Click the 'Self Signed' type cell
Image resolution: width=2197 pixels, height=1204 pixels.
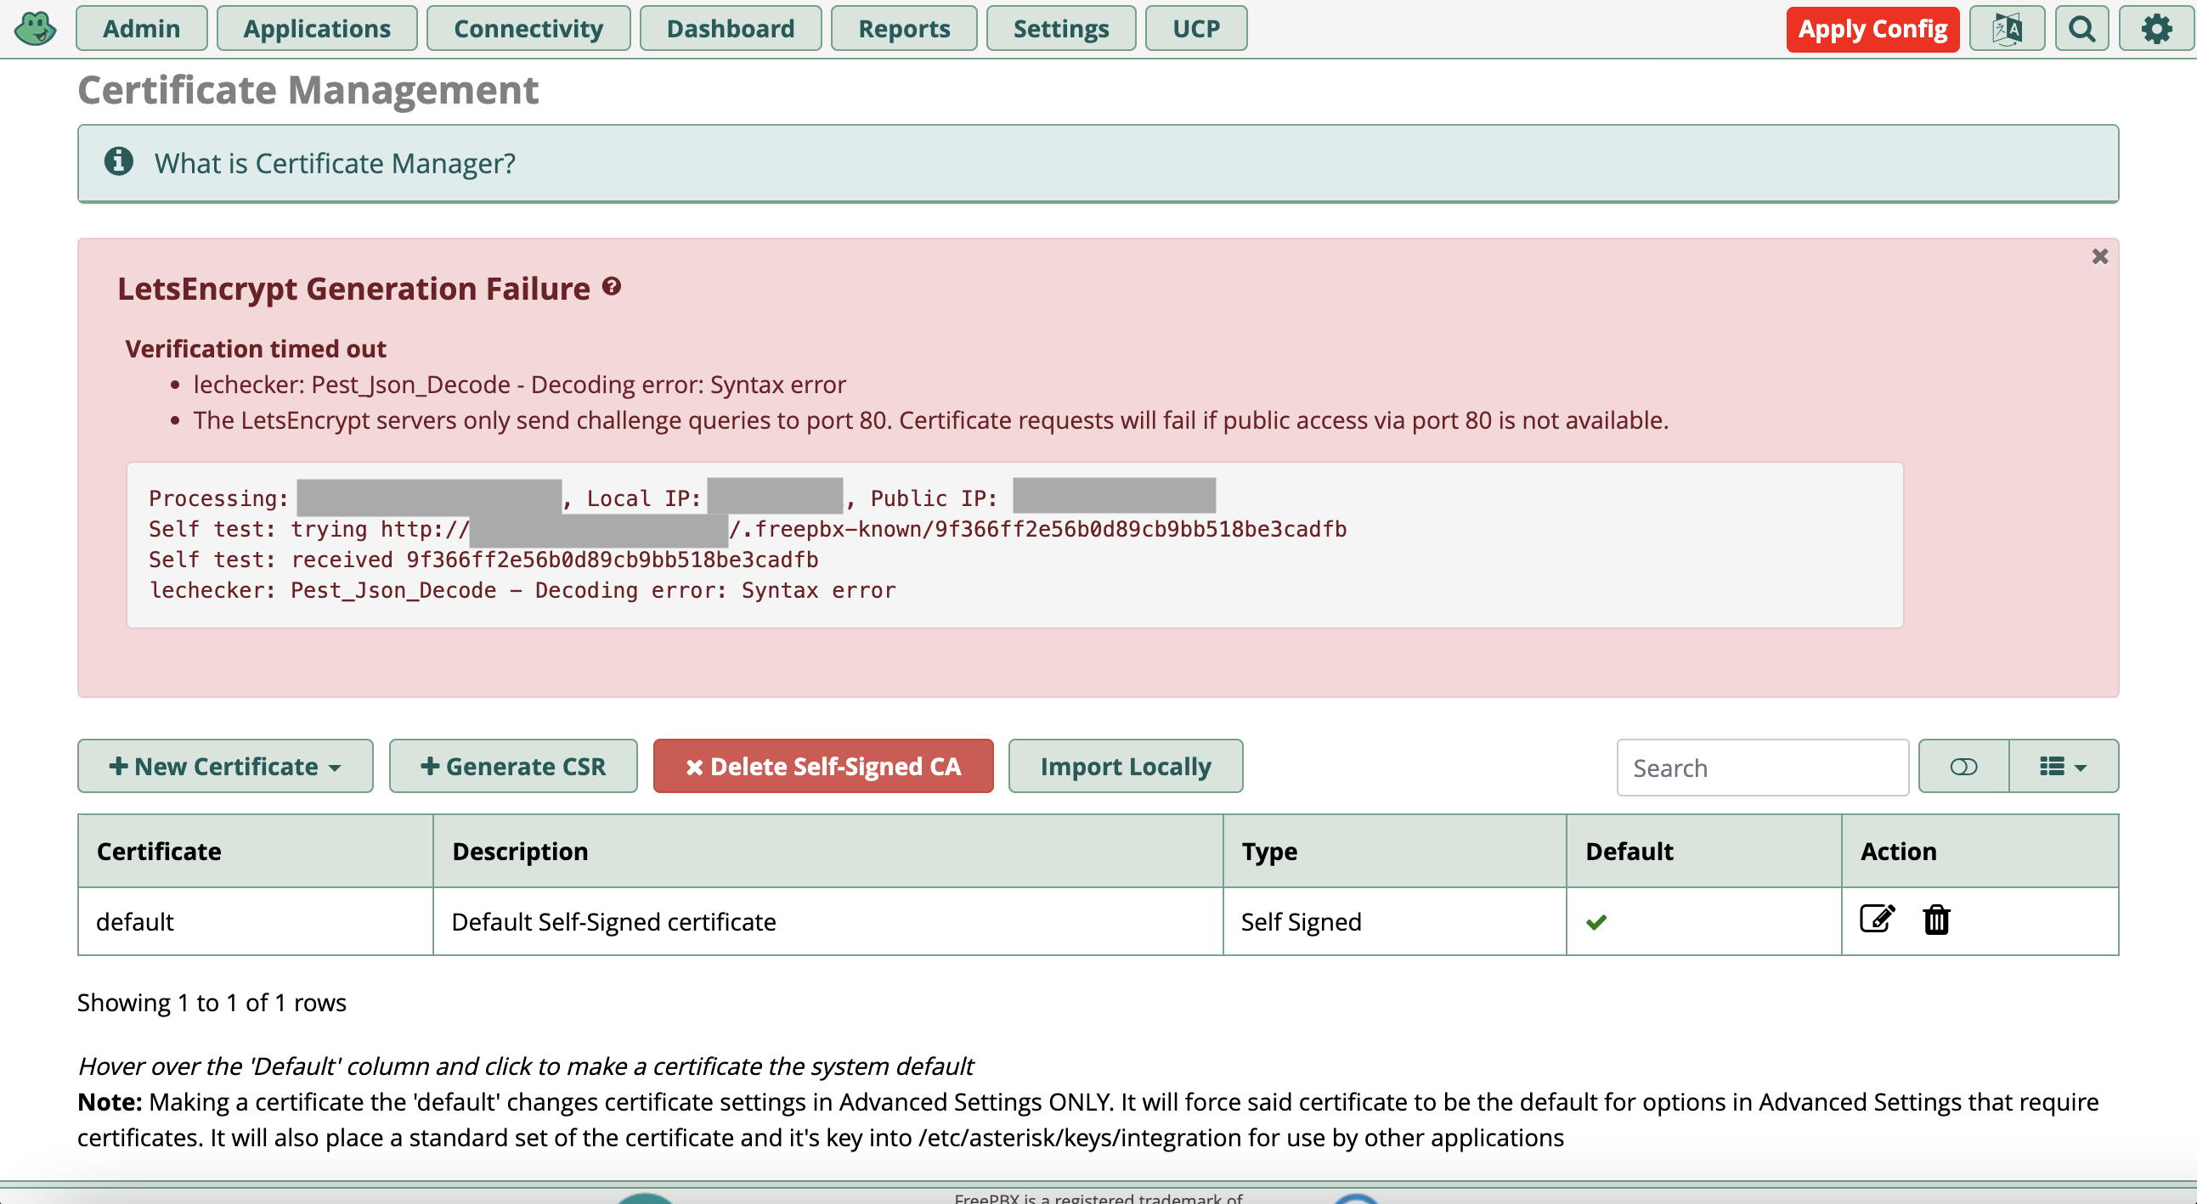1394,921
